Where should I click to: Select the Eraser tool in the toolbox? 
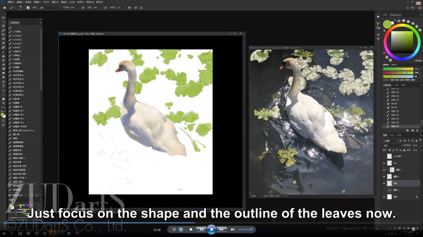pyautogui.click(x=3, y=65)
